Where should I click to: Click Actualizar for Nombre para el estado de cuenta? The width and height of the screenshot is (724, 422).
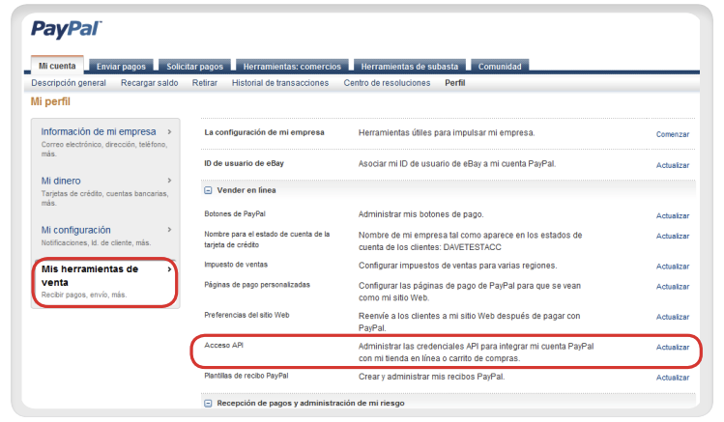tap(673, 237)
